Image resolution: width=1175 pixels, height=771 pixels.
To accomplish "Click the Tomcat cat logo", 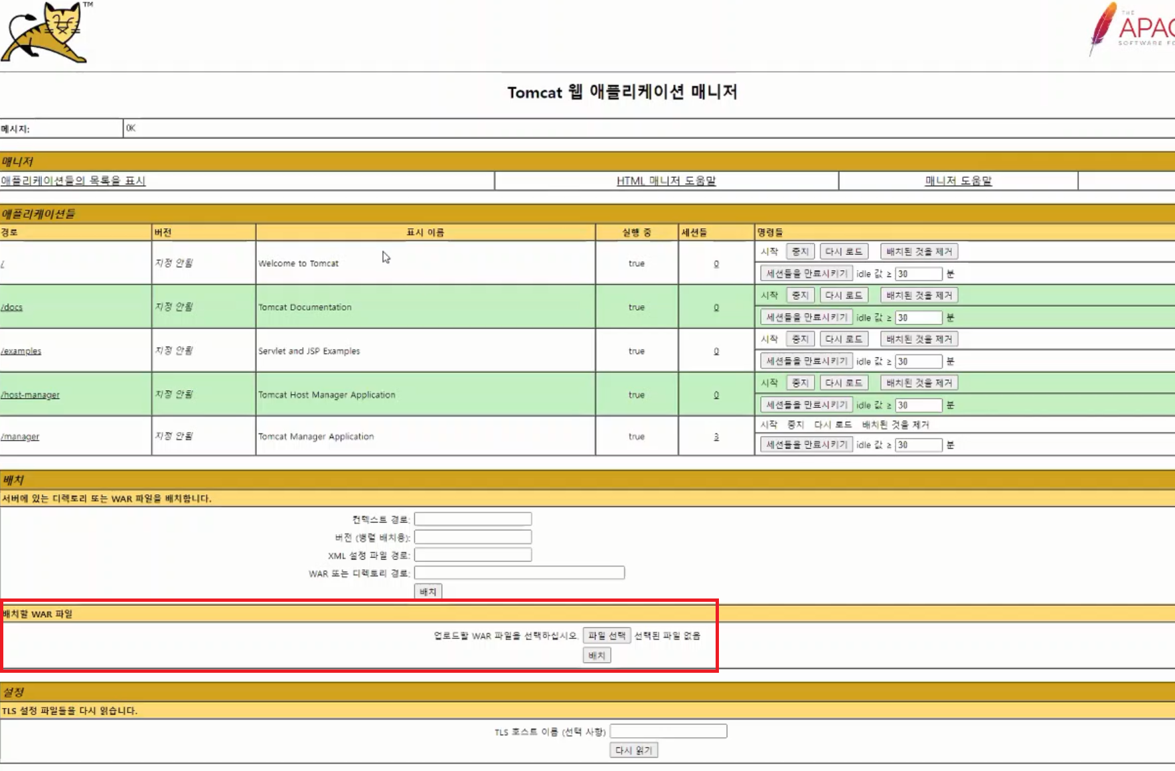I will [x=46, y=32].
